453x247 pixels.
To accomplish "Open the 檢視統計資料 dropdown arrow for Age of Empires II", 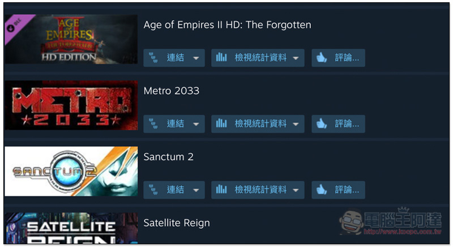I will [x=296, y=58].
